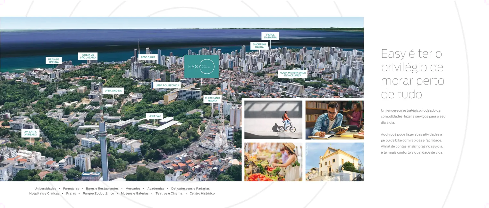Viewport: 489px width, 208px height.
Task: Select 'Parque Zoobotânico' in amenities list
Action: click(x=98, y=193)
